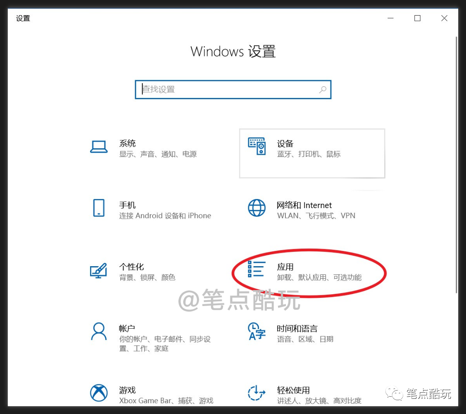Click the search magnifier icon

(x=323, y=90)
